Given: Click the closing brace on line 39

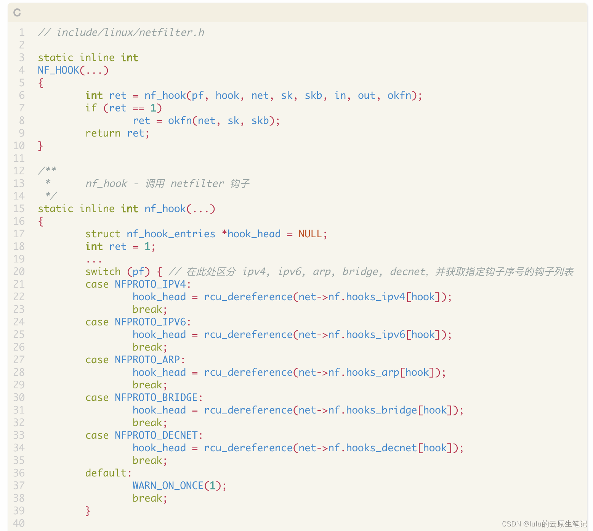Looking at the screenshot, I should 88,511.
